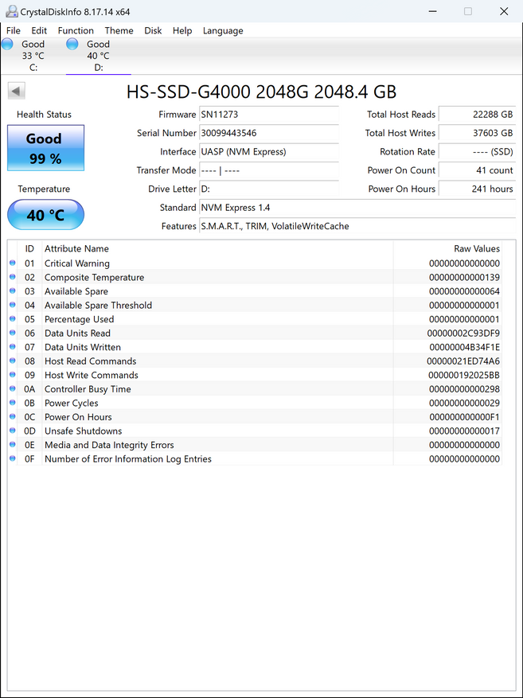Click raw value 00000002C93DF9
This screenshot has height=698, width=523.
(x=463, y=333)
